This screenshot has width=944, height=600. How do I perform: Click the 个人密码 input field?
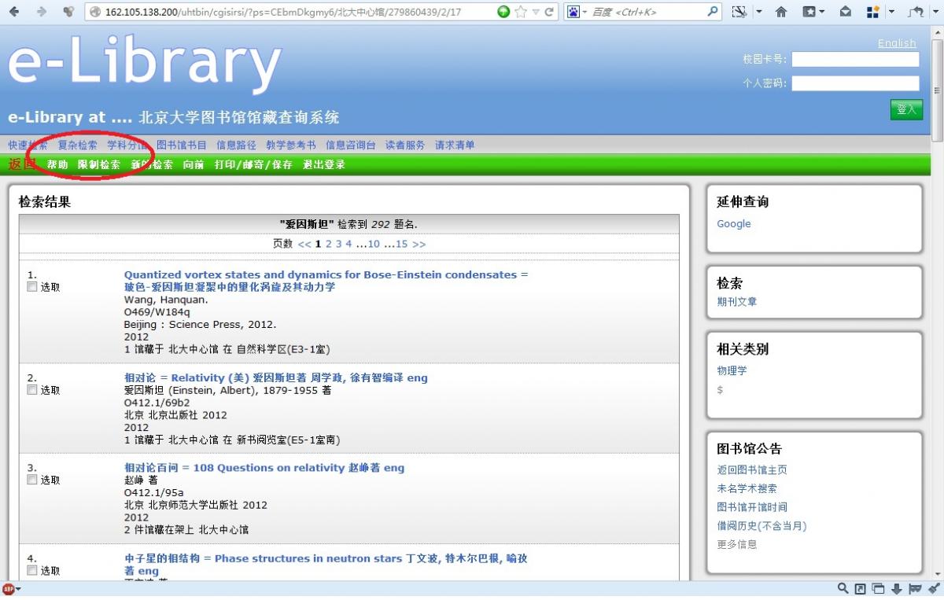tap(855, 83)
